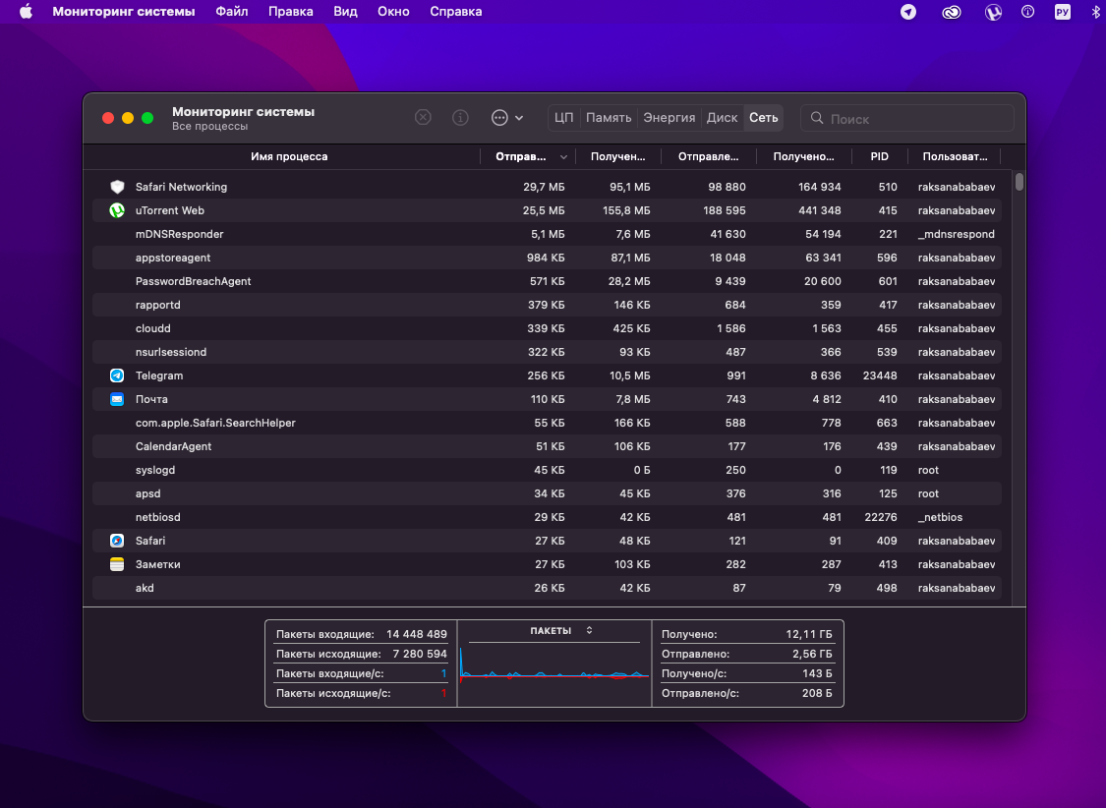Show the Диск tab
The height and width of the screenshot is (808, 1106).
click(x=722, y=118)
